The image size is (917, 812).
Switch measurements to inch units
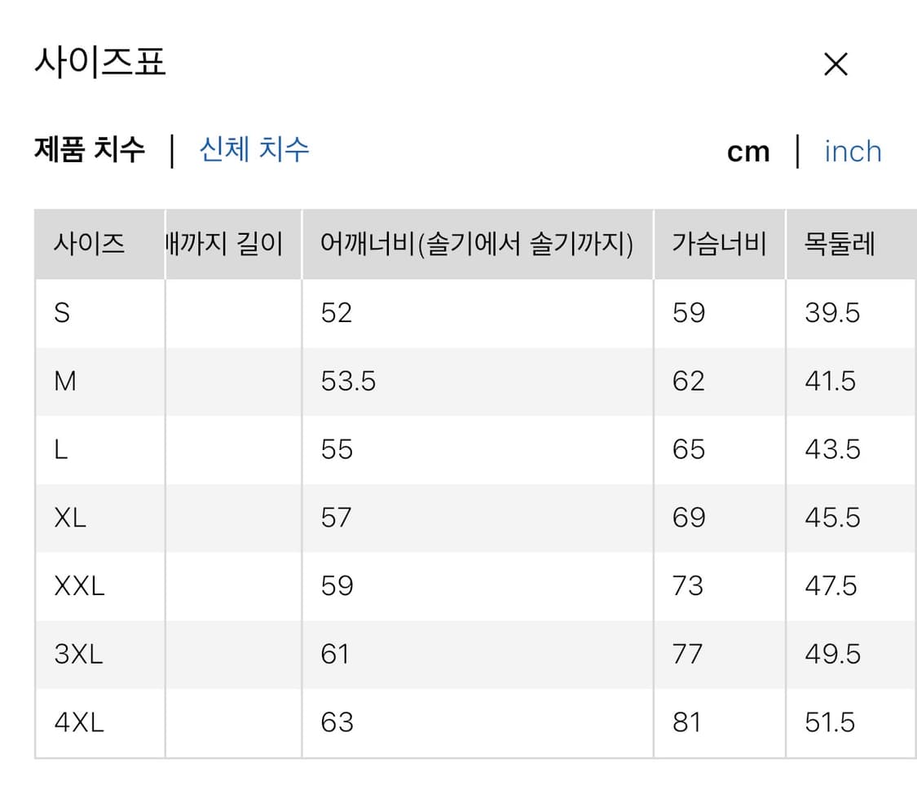pyautogui.click(x=853, y=151)
